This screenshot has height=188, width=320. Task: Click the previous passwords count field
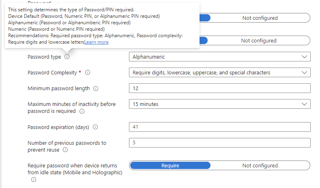[219, 143]
